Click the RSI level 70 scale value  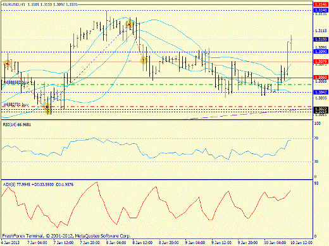(x=316, y=138)
